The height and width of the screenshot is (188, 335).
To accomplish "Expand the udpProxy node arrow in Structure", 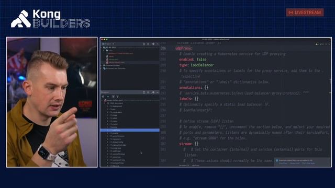I will 107,130.
